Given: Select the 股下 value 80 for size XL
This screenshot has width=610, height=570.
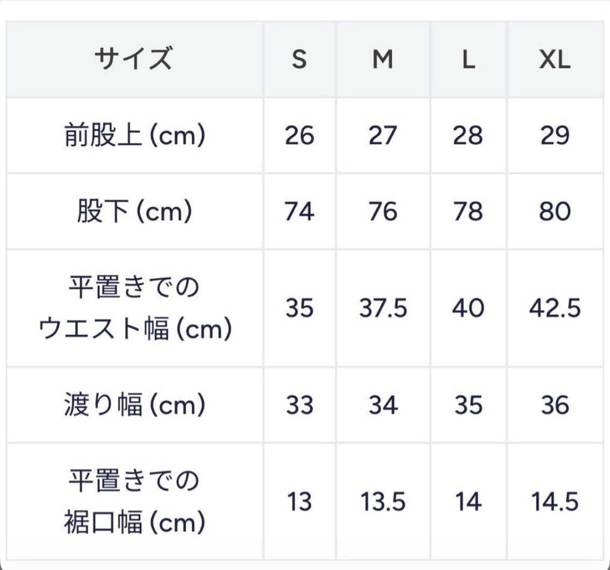Looking at the screenshot, I should click(x=555, y=212).
